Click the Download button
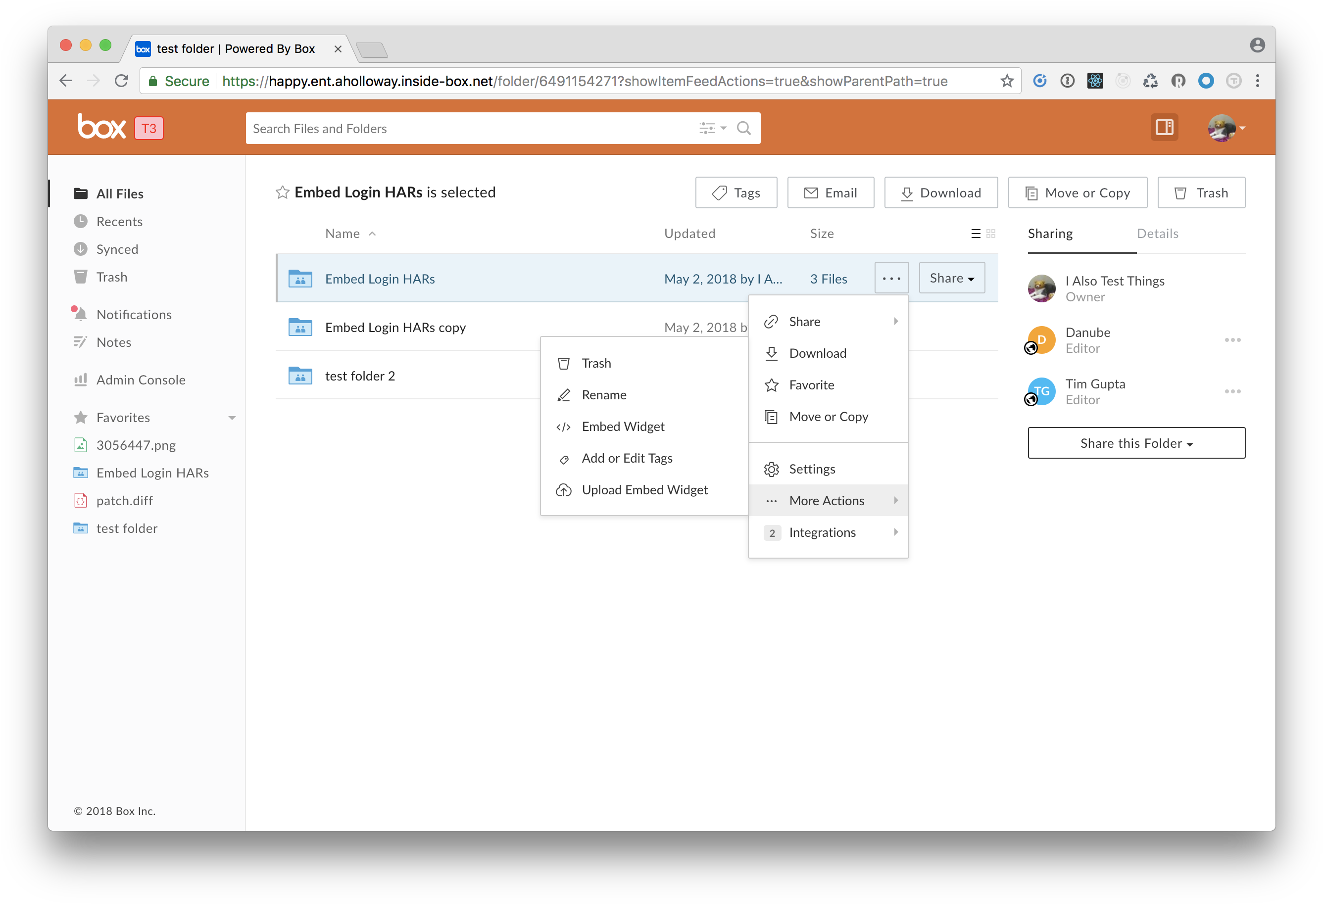The height and width of the screenshot is (904, 1323). click(x=940, y=192)
